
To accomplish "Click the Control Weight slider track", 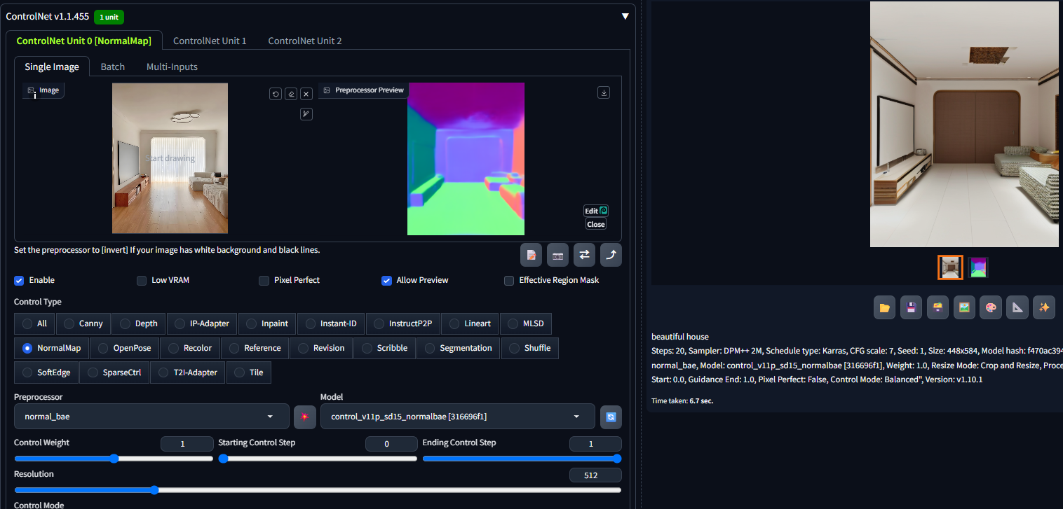I will (x=114, y=459).
